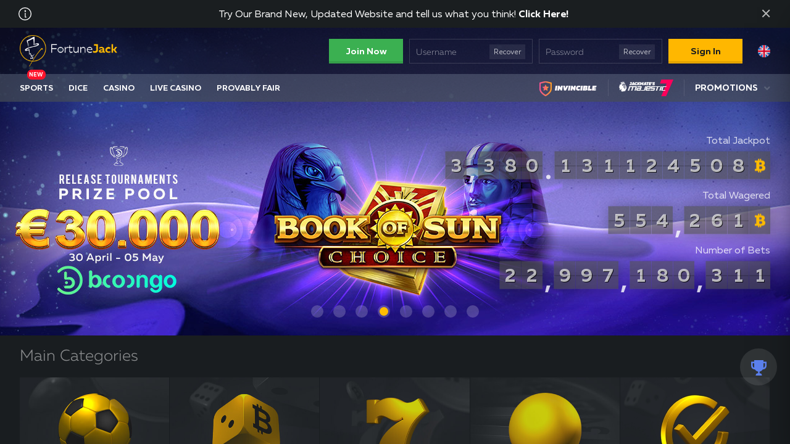Select the fifth banner slide dot
790x444 pixels.
(x=406, y=311)
